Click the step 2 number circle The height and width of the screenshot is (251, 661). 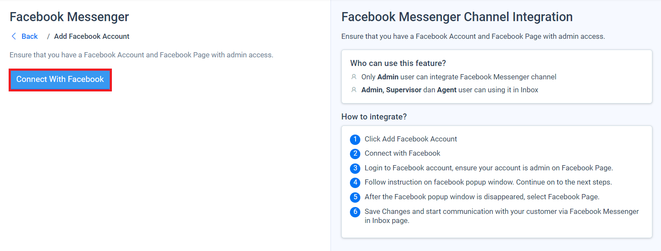(355, 154)
